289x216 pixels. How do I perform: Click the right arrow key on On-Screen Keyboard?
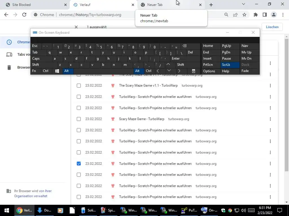pyautogui.click(x=179, y=71)
